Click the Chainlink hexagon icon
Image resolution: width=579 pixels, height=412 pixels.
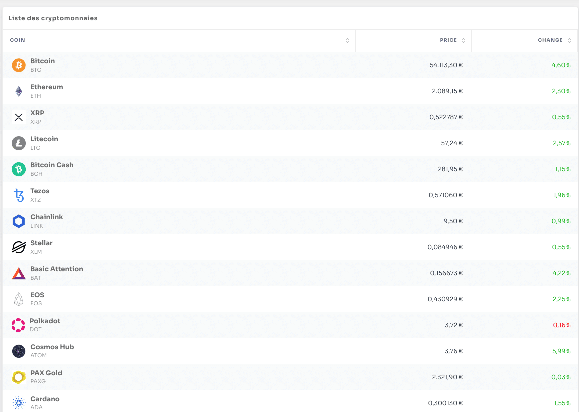pos(19,221)
